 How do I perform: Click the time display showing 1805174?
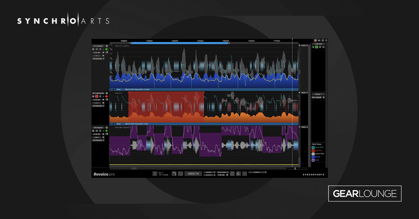tap(193, 173)
